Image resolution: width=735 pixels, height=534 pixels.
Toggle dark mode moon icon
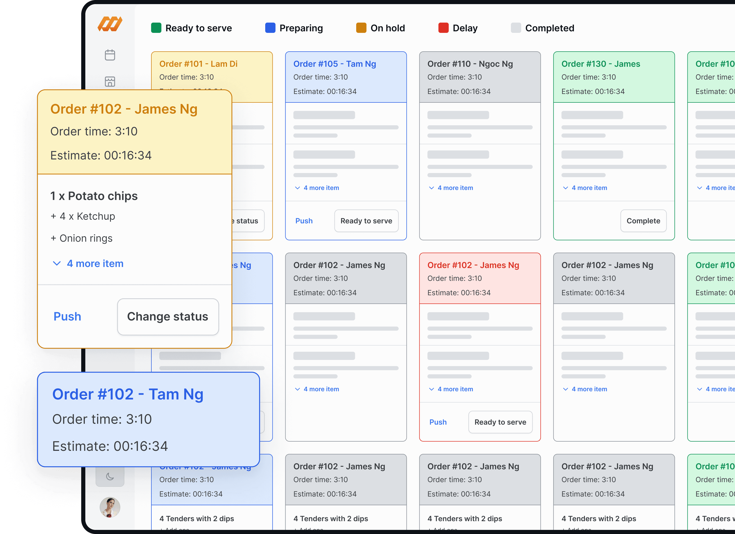click(x=110, y=476)
